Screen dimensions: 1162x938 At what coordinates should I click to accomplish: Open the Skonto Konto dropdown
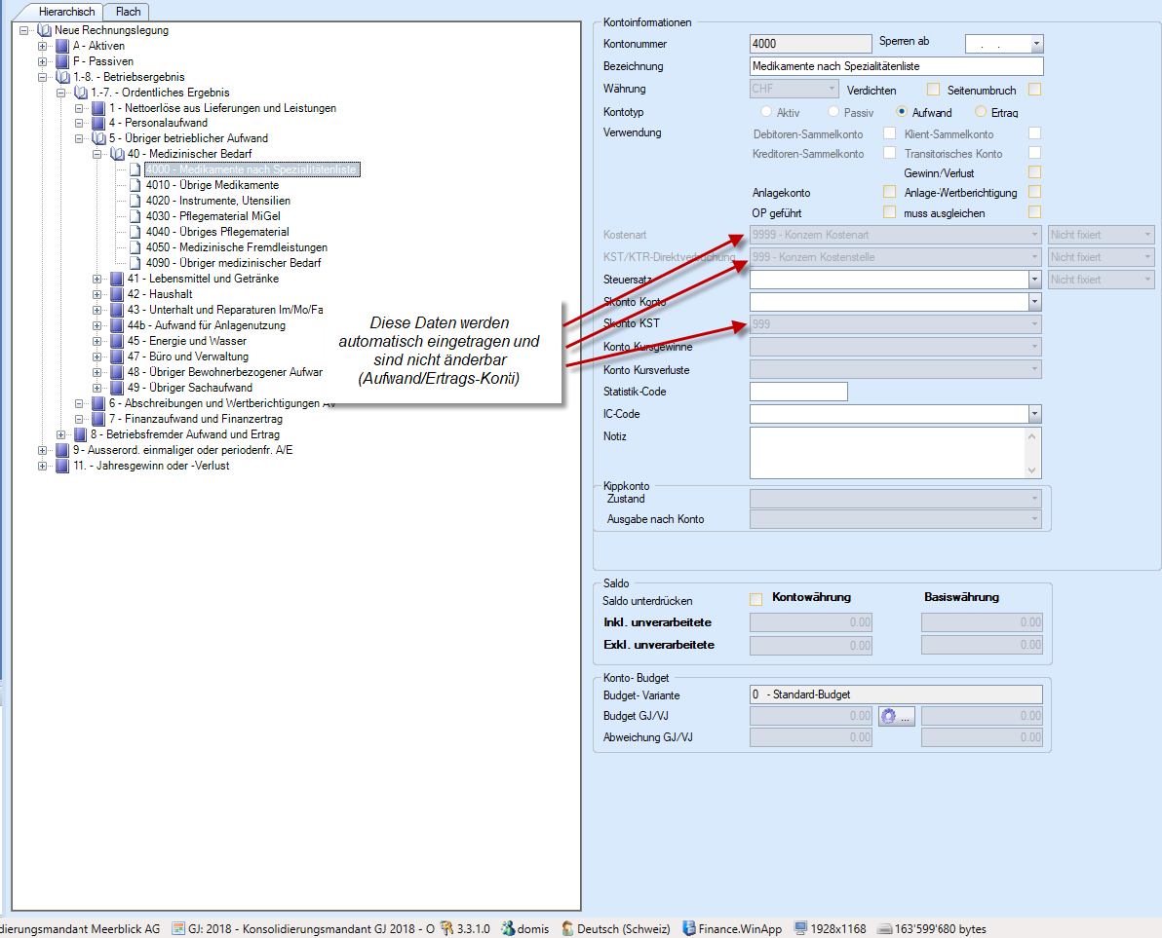pyautogui.click(x=1035, y=302)
